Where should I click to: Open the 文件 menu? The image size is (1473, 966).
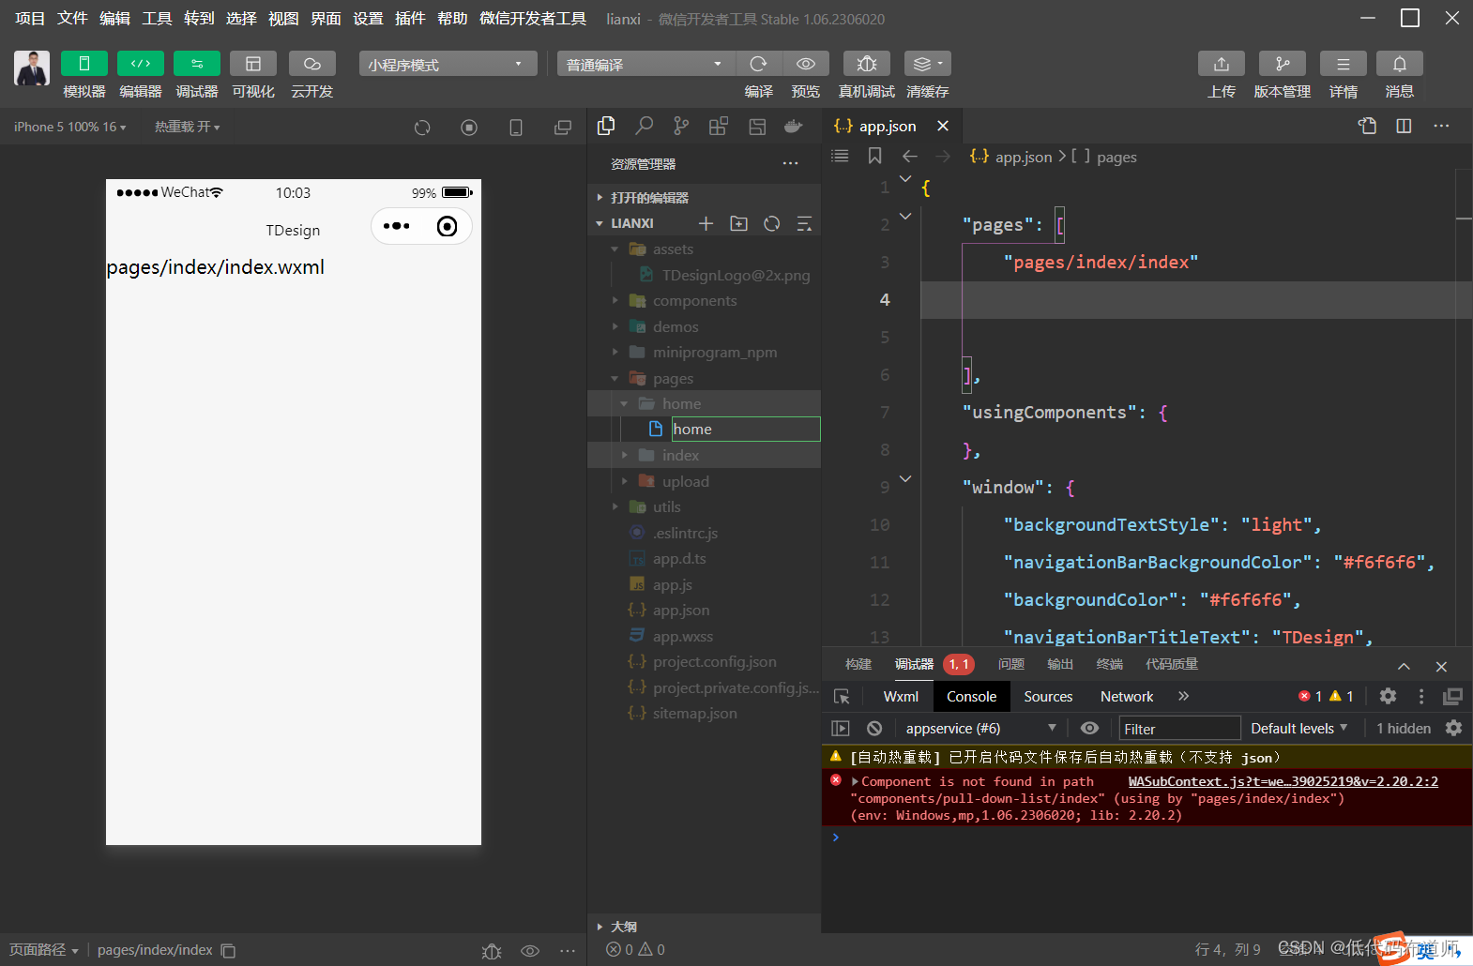point(72,19)
